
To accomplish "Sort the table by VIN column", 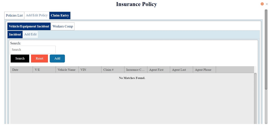I will coord(90,70).
